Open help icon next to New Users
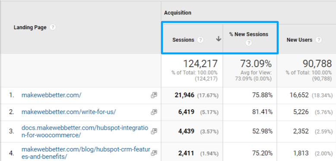The width and height of the screenshot is (336, 161). pos(319,40)
